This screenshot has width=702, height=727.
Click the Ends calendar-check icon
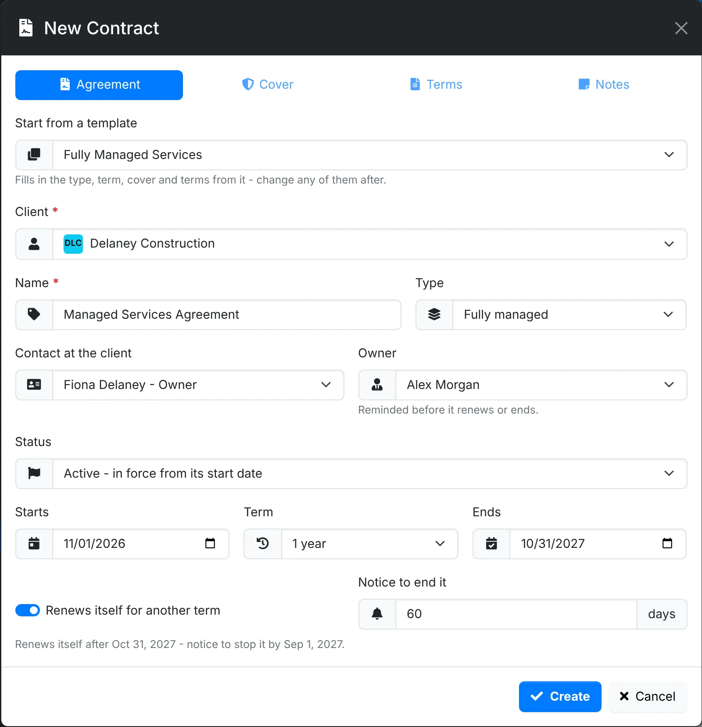coord(492,543)
